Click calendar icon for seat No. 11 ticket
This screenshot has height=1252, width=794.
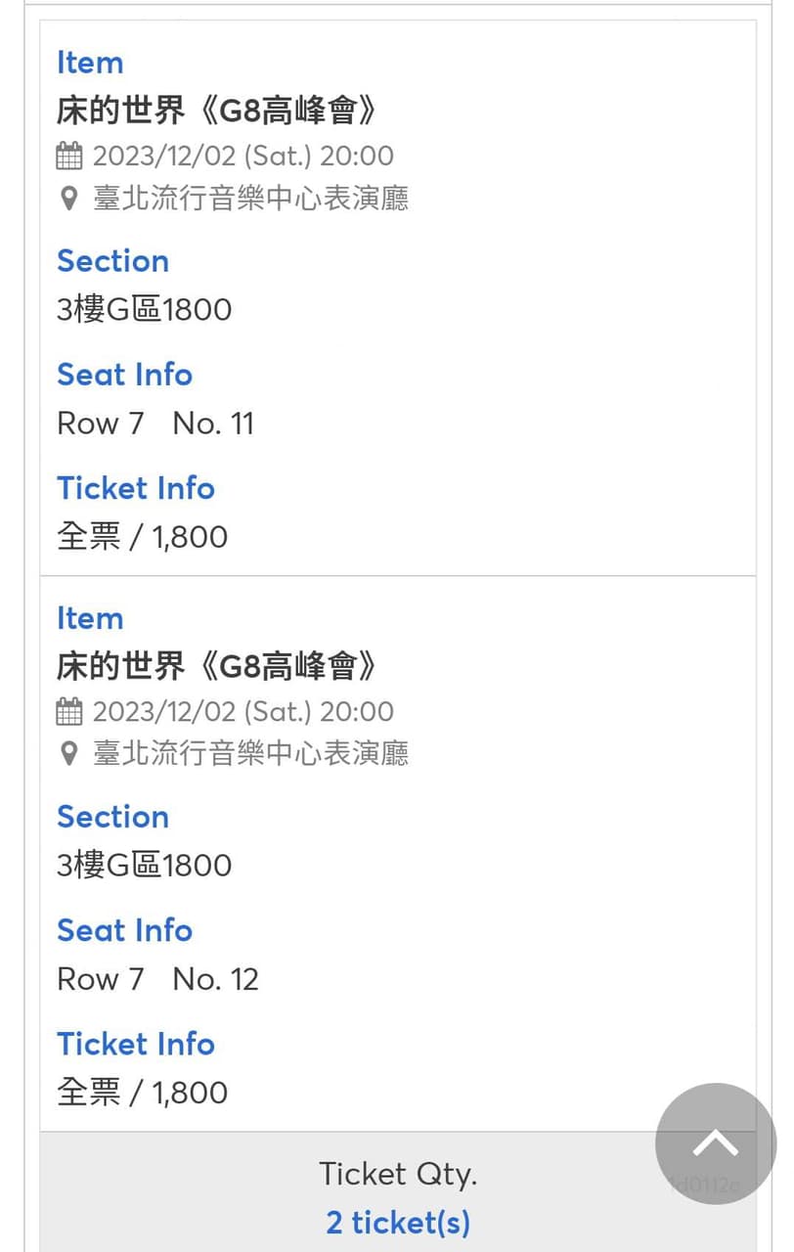(69, 156)
